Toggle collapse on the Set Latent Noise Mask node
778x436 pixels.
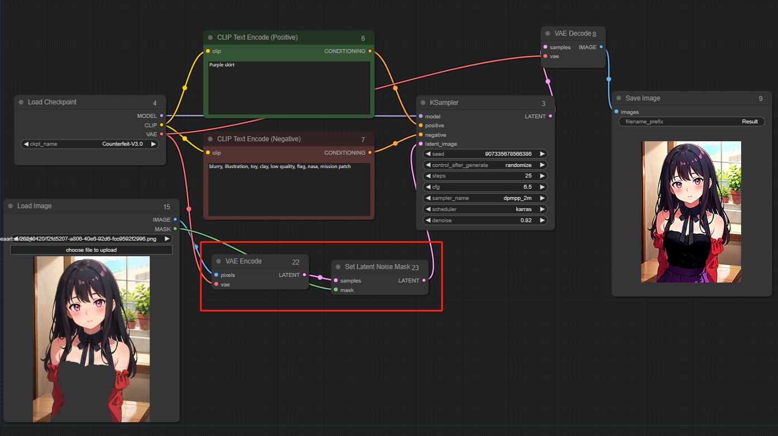338,267
